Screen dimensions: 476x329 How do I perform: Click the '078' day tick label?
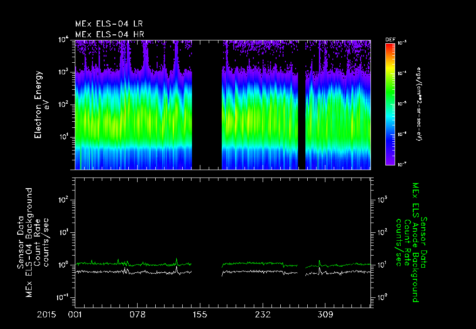(138, 315)
